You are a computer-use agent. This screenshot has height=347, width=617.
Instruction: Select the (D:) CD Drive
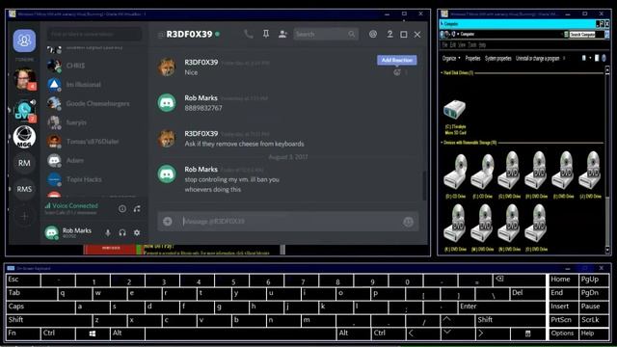pyautogui.click(x=455, y=175)
